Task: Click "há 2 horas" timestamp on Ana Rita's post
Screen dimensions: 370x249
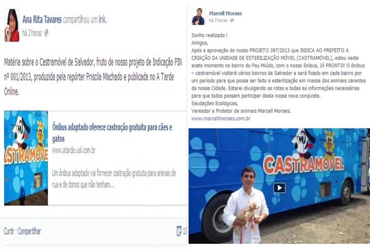Action: click(32, 33)
